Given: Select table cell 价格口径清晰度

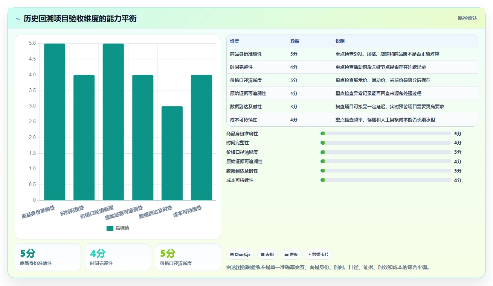Looking at the screenshot, I should click(246, 80).
